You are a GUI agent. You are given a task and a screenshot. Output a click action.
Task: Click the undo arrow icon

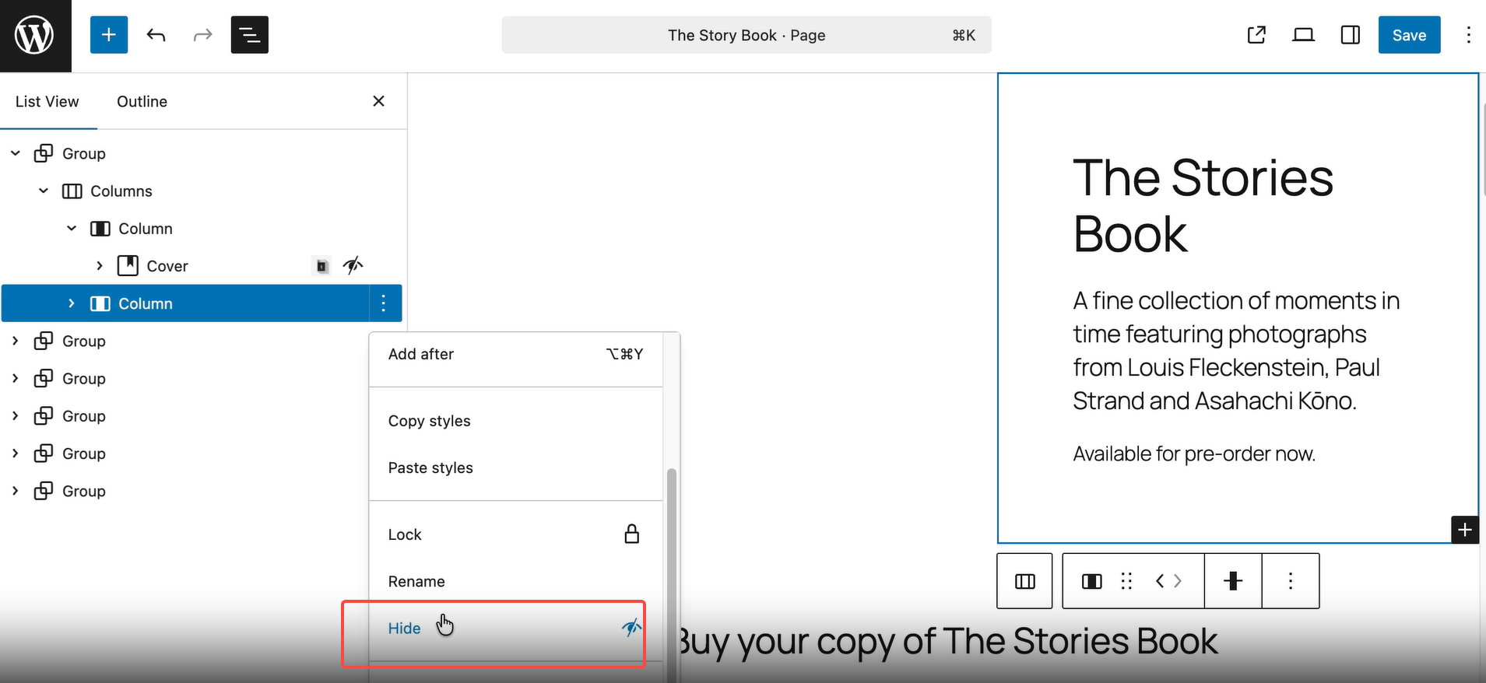point(156,35)
